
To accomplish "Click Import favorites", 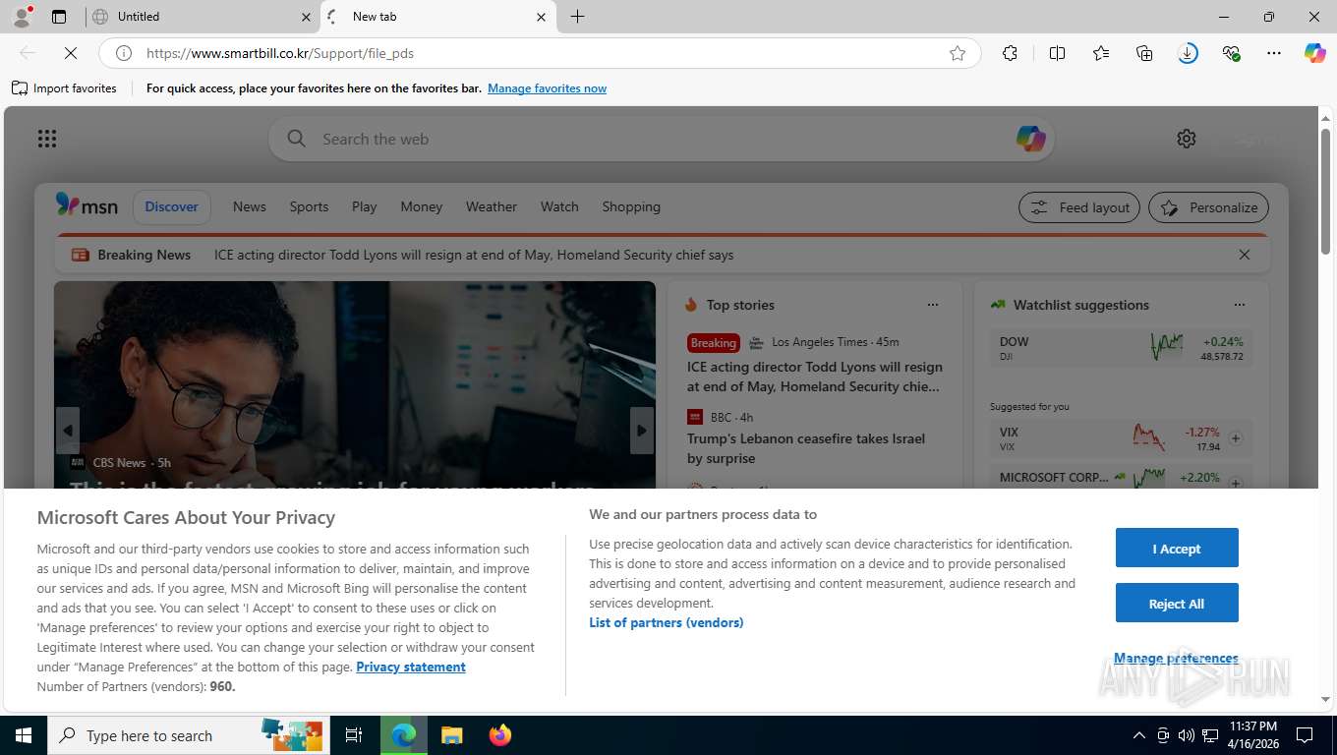I will (x=64, y=88).
